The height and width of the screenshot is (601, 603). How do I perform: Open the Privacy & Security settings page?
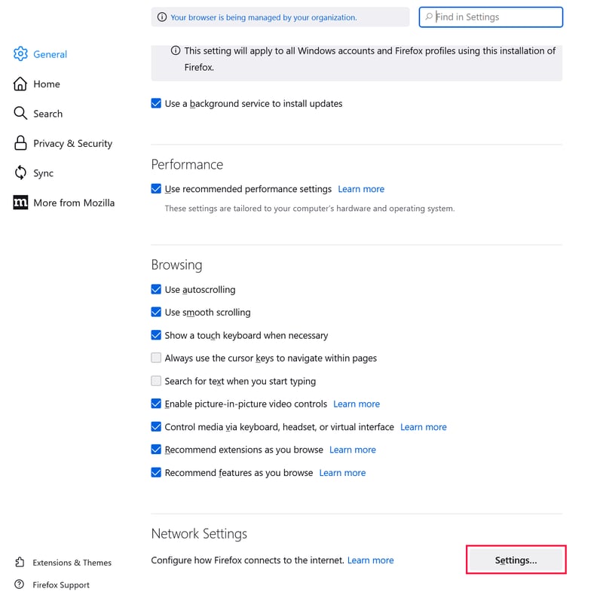pos(72,143)
